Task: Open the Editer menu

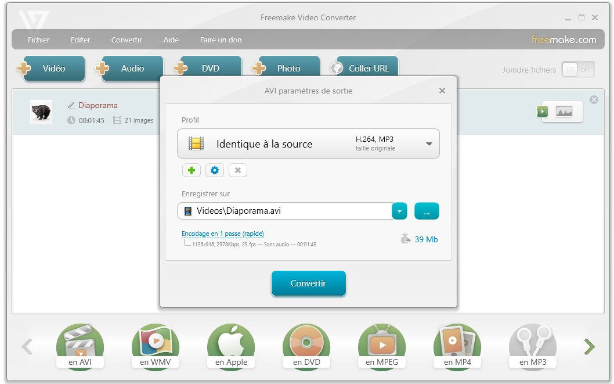Action: click(x=80, y=40)
